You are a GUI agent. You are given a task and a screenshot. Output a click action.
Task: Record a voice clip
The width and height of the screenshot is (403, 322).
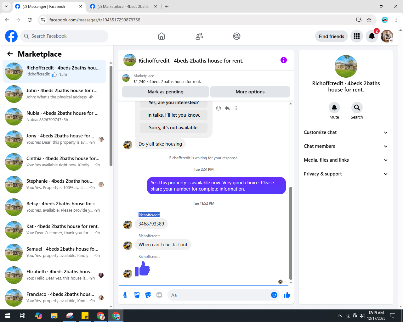tap(125, 295)
